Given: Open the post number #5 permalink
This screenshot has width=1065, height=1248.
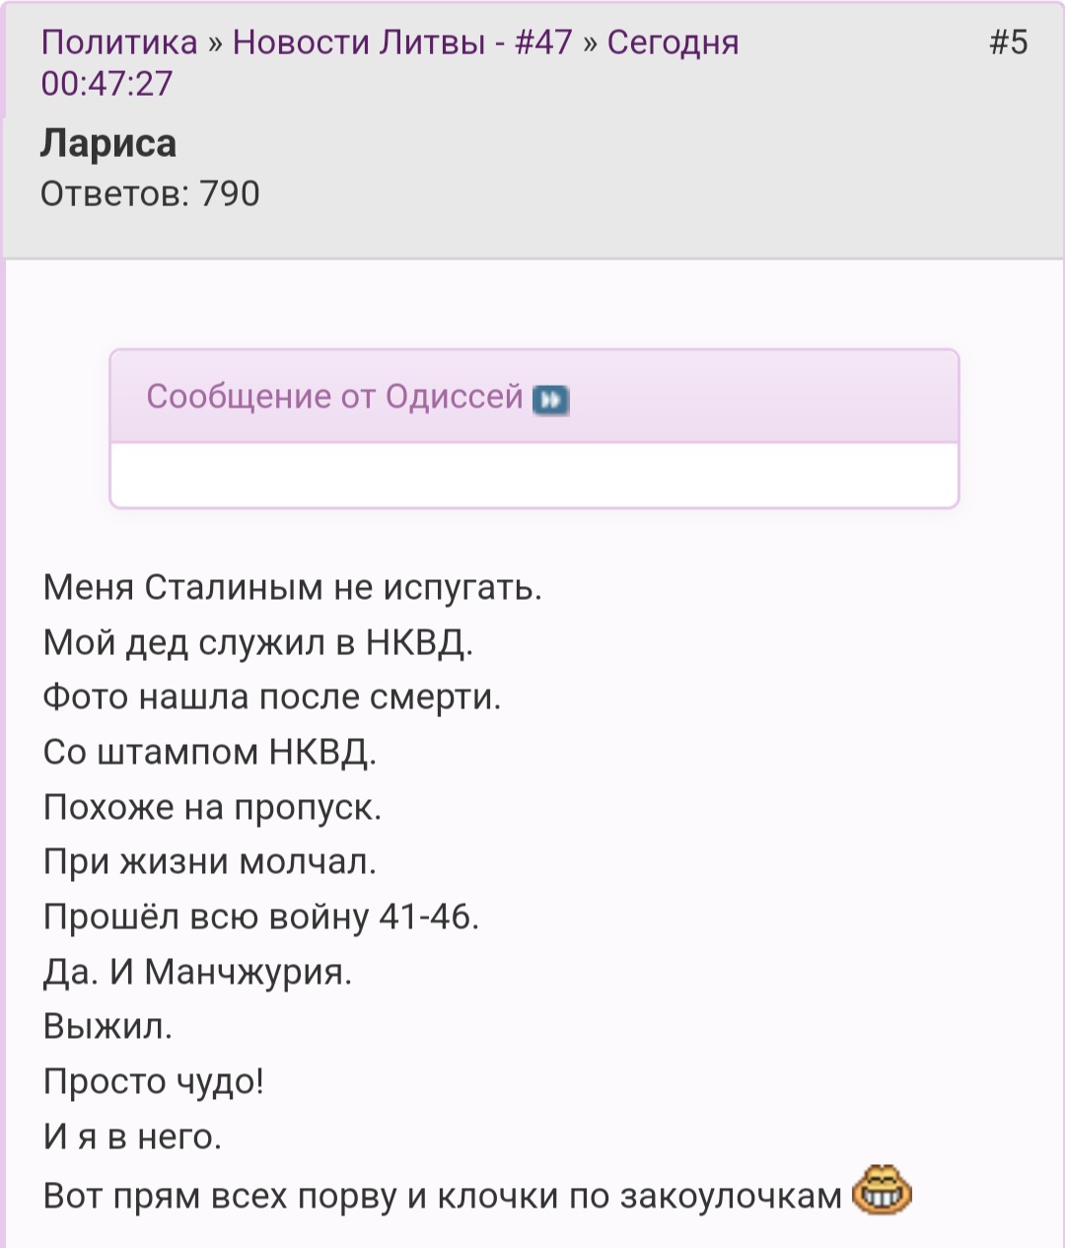Looking at the screenshot, I should [1008, 42].
